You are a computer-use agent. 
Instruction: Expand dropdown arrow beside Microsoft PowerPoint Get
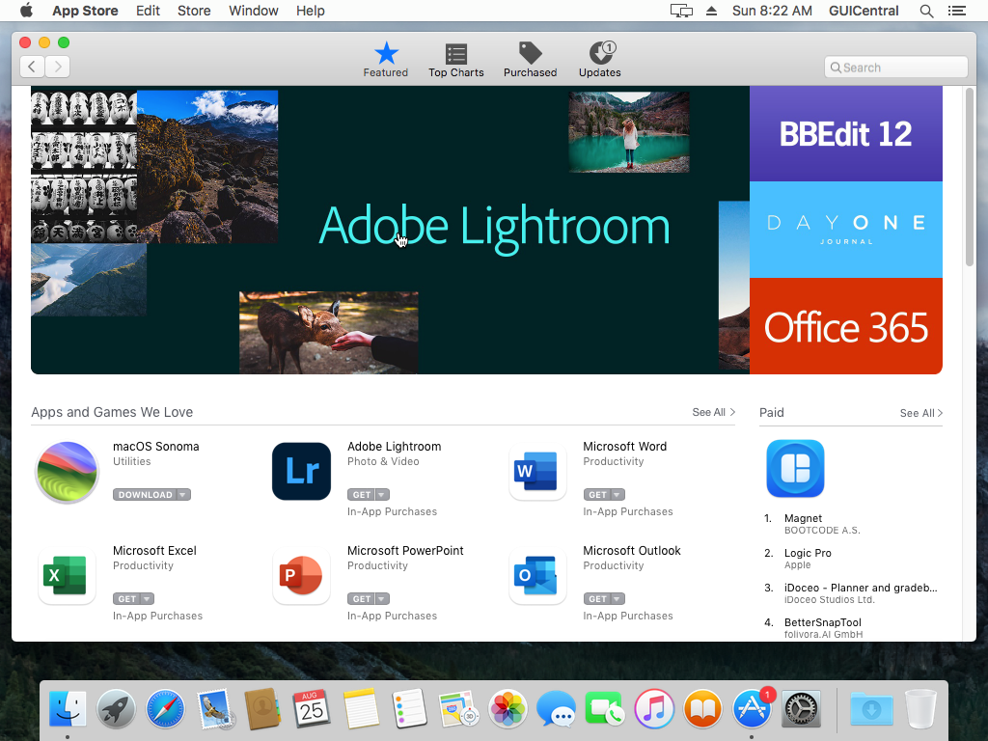click(382, 598)
